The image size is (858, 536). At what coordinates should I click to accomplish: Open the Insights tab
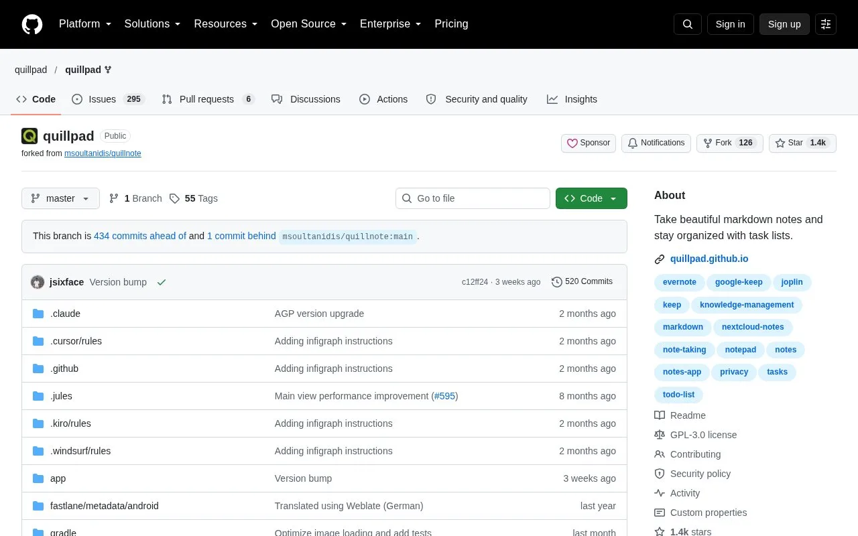click(x=572, y=99)
